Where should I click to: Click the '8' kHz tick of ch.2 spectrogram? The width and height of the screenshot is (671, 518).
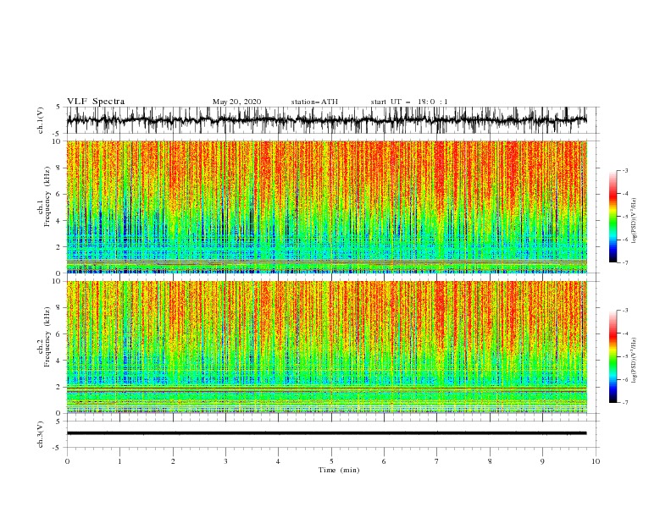[x=59, y=308]
